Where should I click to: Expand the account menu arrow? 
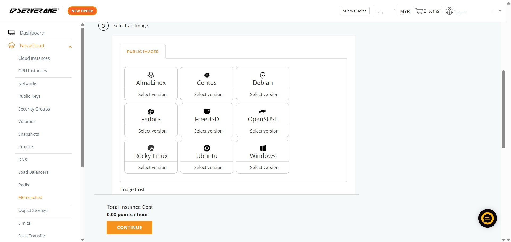point(500,11)
